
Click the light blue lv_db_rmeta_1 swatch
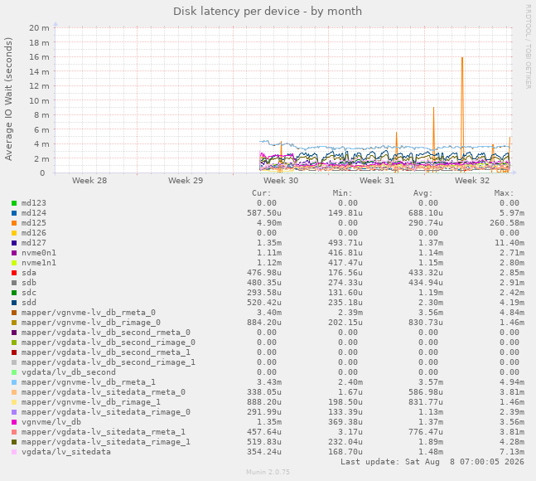(14, 382)
